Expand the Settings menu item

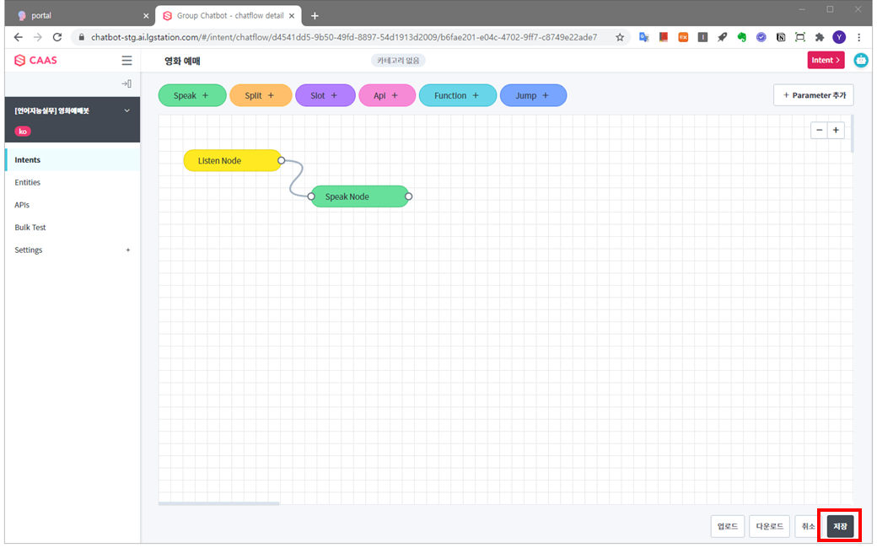click(128, 250)
